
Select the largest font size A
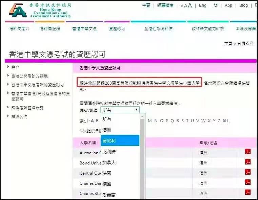(190, 5)
